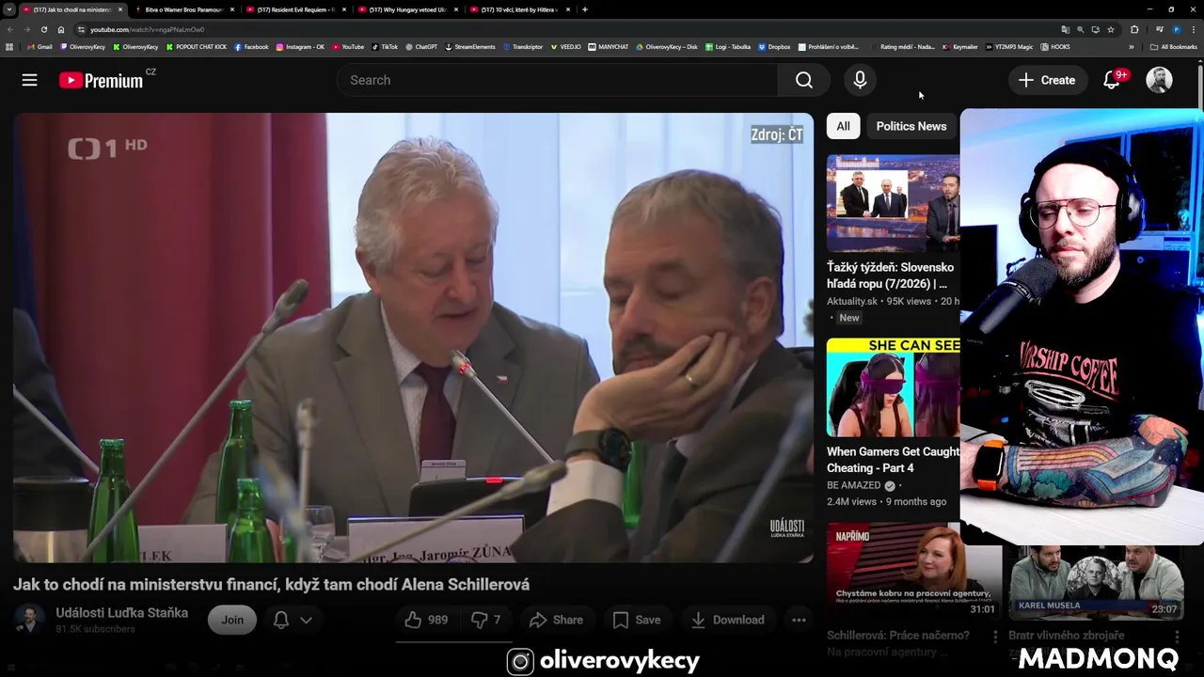Open Události Luďka Staňka channel name link
The image size is (1204, 677).
tap(121, 613)
